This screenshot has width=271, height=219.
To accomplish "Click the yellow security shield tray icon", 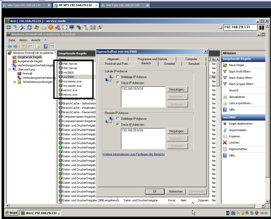I will 242,213.
